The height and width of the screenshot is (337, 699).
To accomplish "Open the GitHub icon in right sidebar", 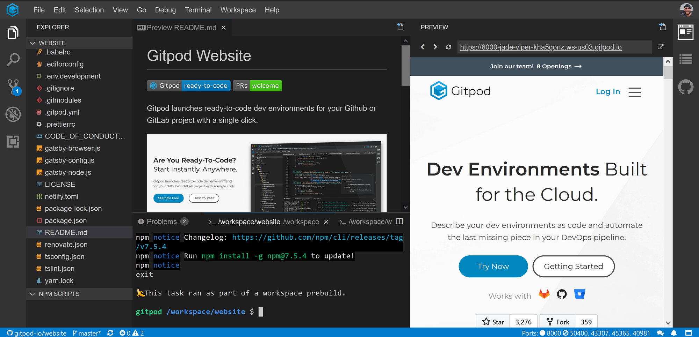I will [686, 87].
